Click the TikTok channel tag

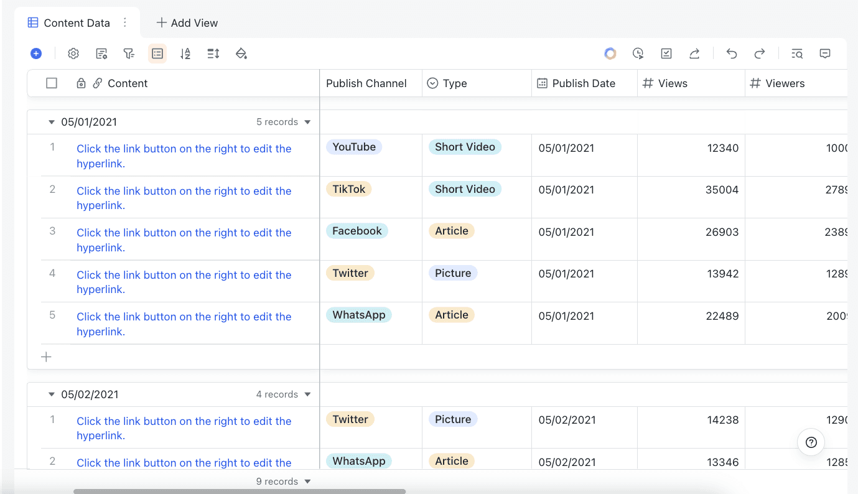click(x=348, y=189)
